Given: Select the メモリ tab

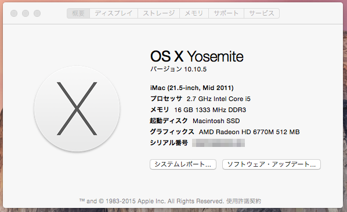Looking at the screenshot, I should (194, 13).
